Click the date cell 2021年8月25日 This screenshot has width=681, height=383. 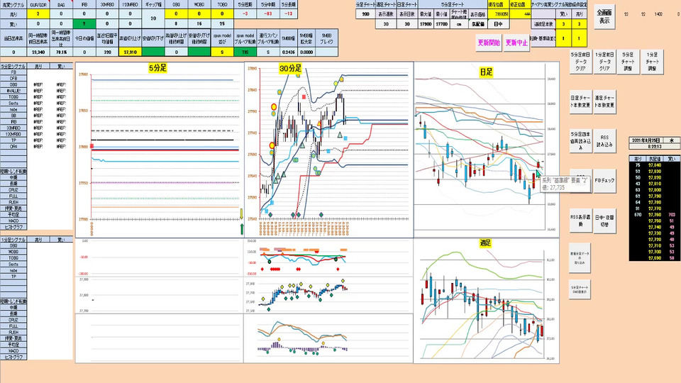[x=646, y=140]
